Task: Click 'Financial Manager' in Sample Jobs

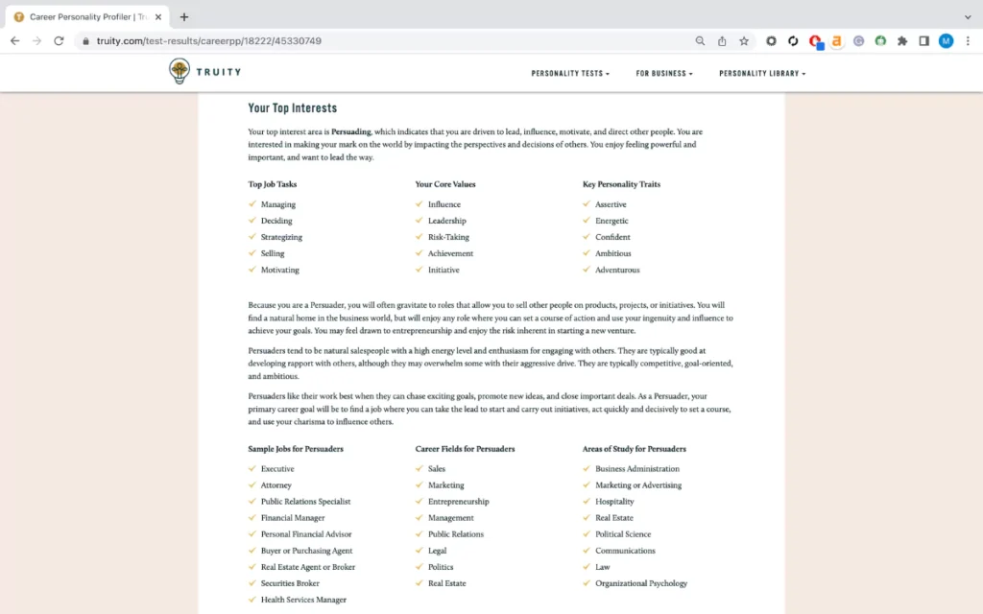Action: (293, 517)
